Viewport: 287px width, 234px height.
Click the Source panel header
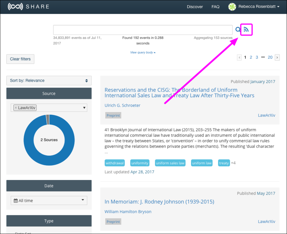click(49, 94)
